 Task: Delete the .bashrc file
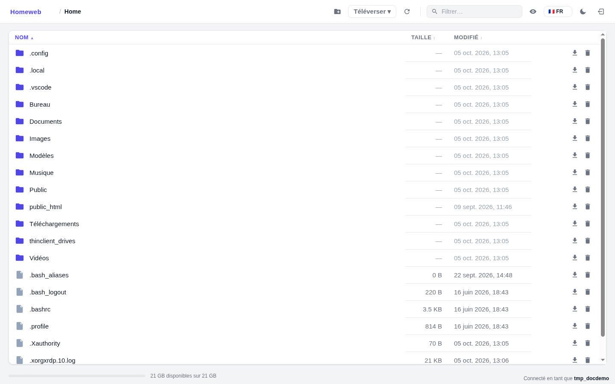[588, 309]
